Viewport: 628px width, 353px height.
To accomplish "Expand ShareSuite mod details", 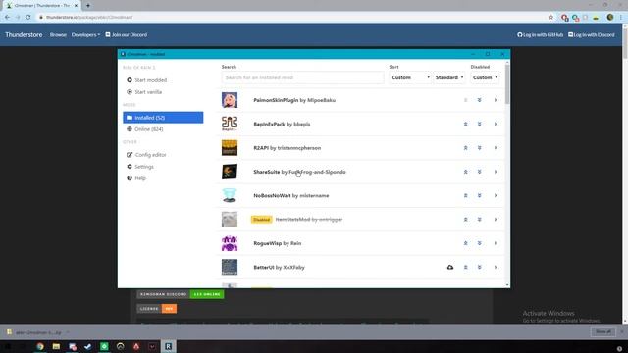I will click(495, 172).
